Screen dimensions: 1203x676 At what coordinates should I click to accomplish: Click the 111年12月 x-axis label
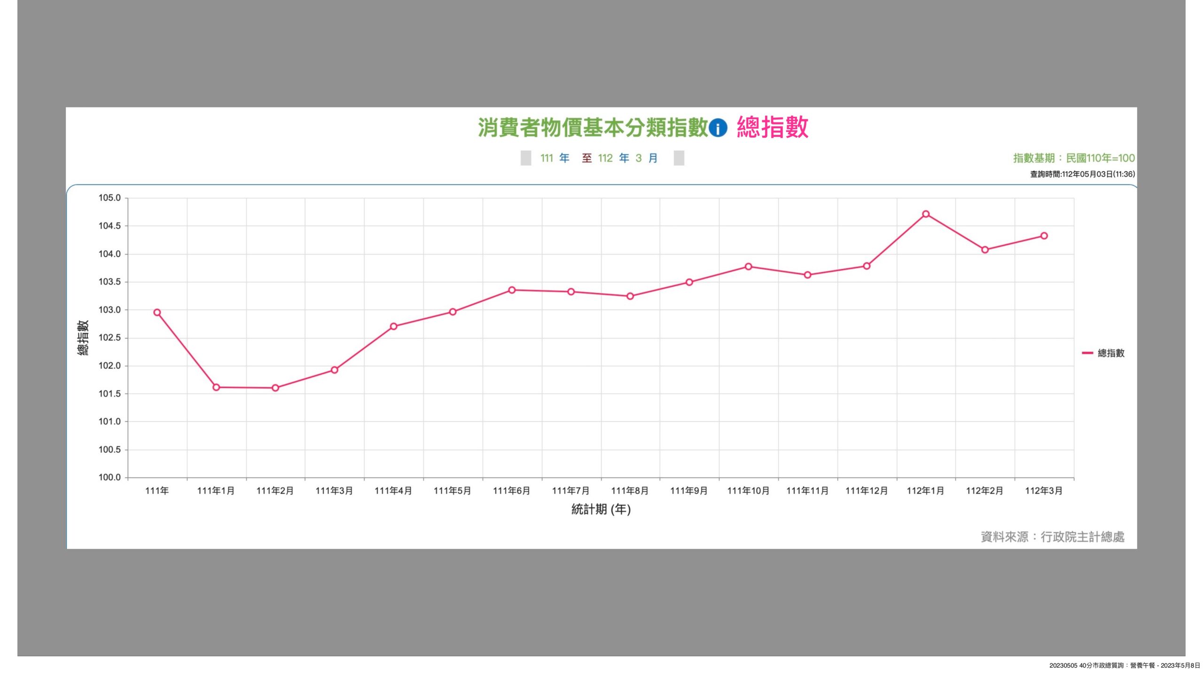(x=867, y=491)
